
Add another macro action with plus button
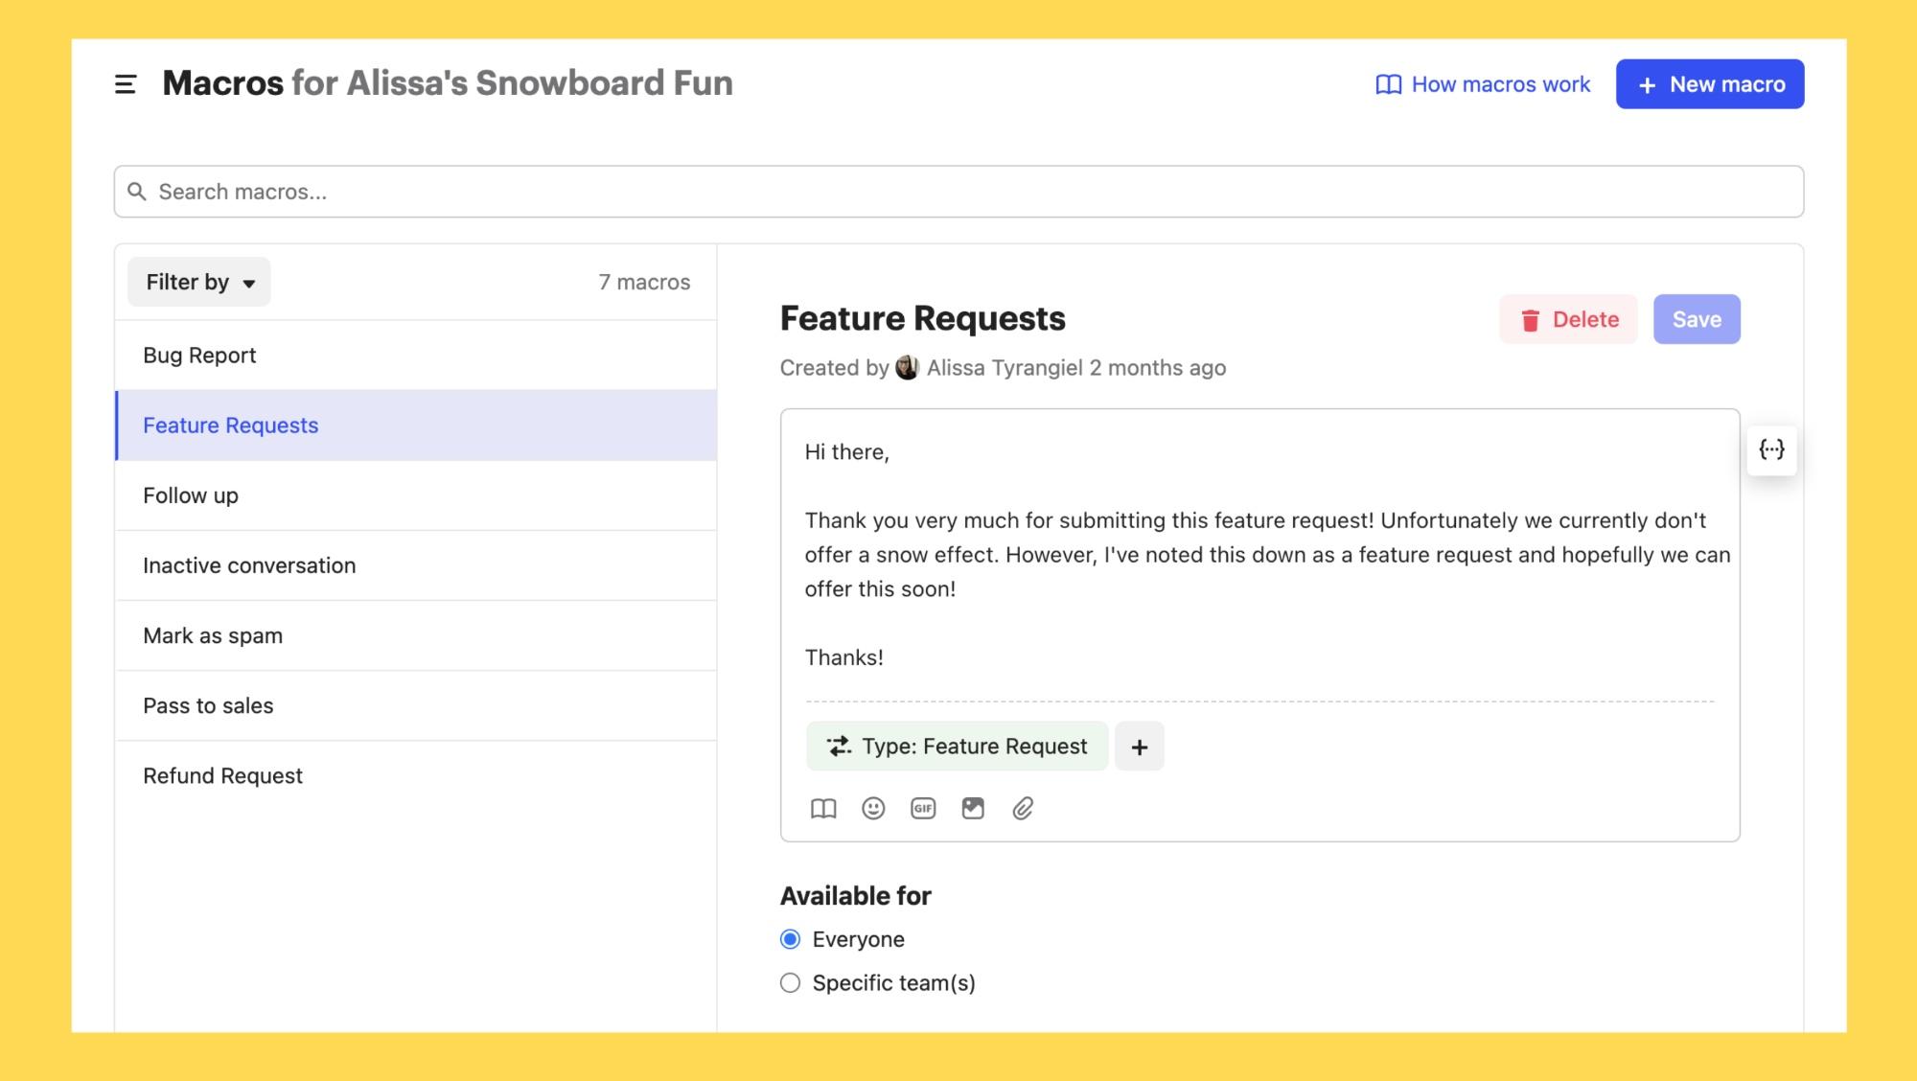[x=1140, y=747]
